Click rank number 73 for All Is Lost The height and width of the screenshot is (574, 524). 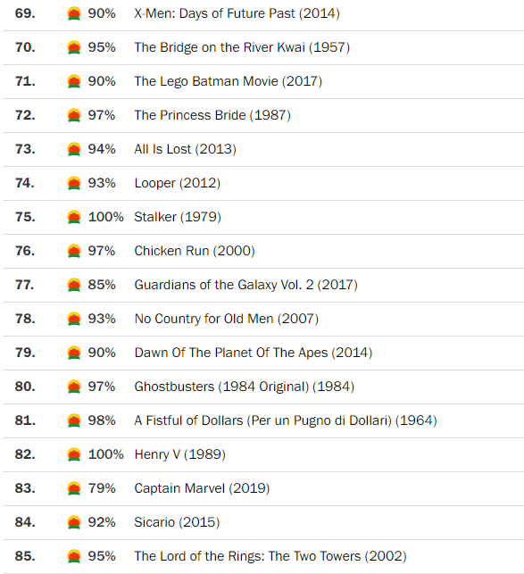(x=25, y=149)
